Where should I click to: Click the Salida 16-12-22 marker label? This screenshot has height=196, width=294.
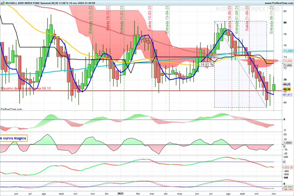tap(108, 18)
